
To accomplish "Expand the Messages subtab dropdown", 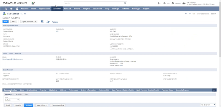I will pyautogui.click(x=9, y=94).
